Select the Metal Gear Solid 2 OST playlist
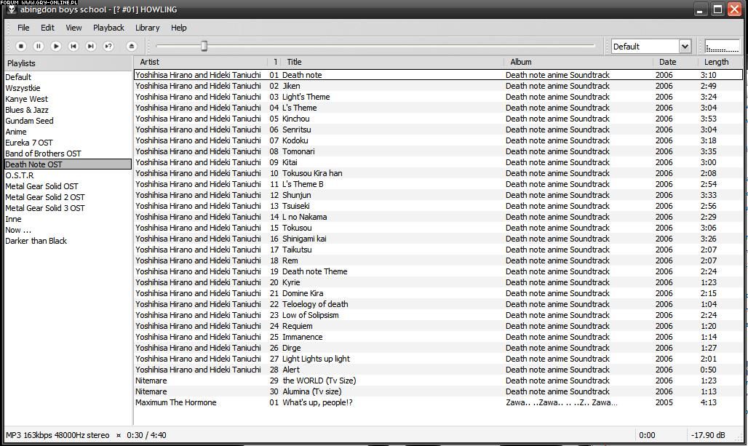 (x=45, y=197)
